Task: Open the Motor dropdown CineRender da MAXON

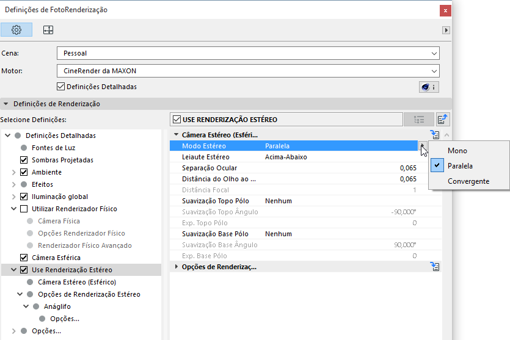Action: tap(248, 71)
